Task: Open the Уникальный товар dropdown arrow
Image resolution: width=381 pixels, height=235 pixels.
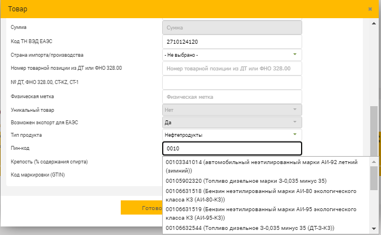Action: (x=295, y=110)
